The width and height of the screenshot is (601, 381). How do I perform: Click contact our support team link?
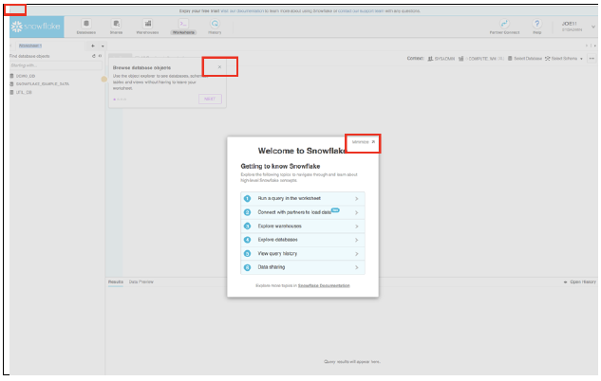point(361,11)
